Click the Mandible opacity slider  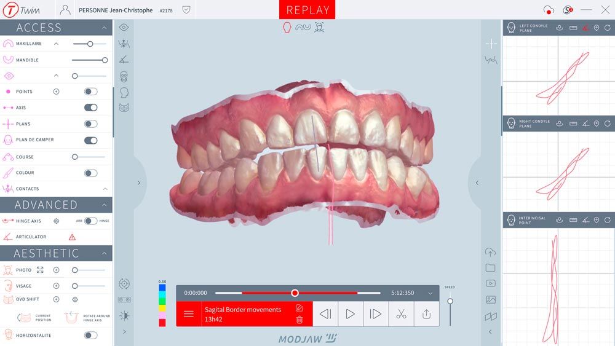click(89, 60)
